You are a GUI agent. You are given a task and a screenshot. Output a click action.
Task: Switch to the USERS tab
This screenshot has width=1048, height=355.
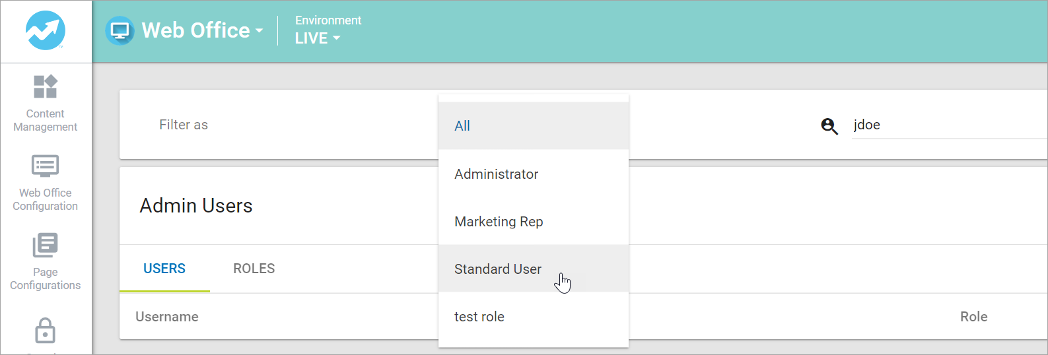pos(164,269)
